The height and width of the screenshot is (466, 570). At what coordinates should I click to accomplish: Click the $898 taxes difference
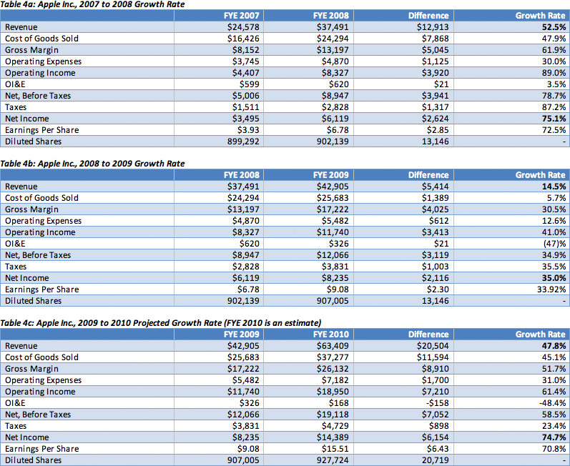tap(439, 426)
